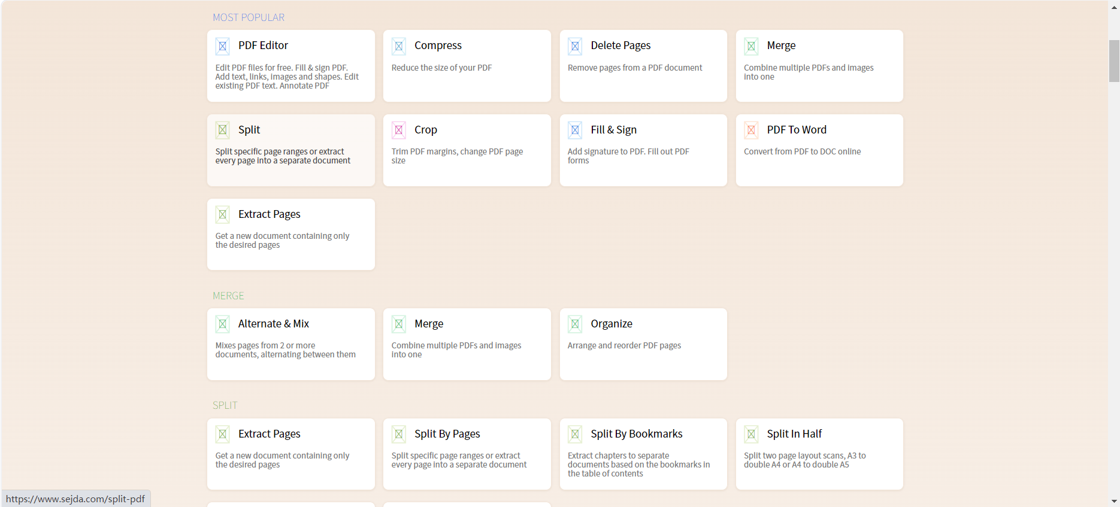Click 'Remove pages from a PDF document' text

tap(635, 68)
